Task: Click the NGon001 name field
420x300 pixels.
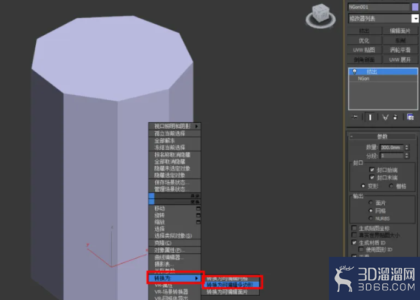Action: 379,7
